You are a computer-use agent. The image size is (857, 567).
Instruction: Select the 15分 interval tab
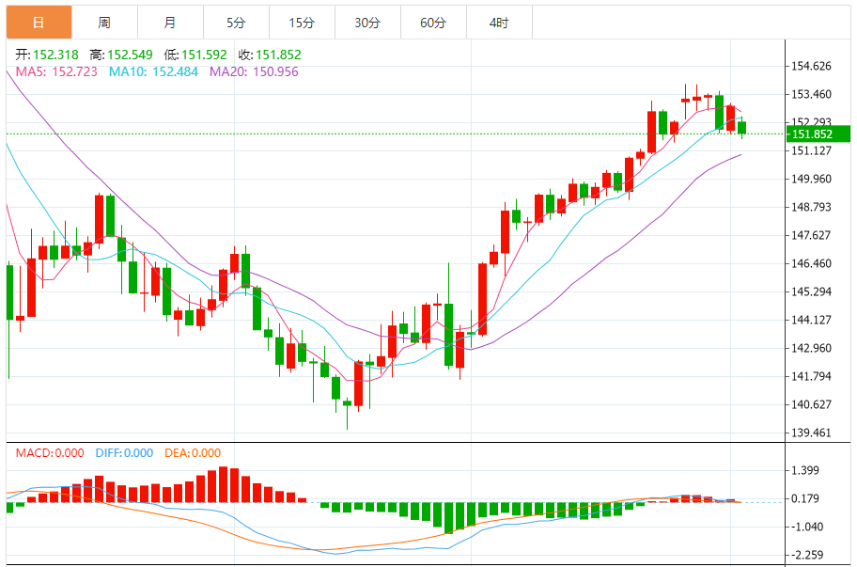(302, 23)
